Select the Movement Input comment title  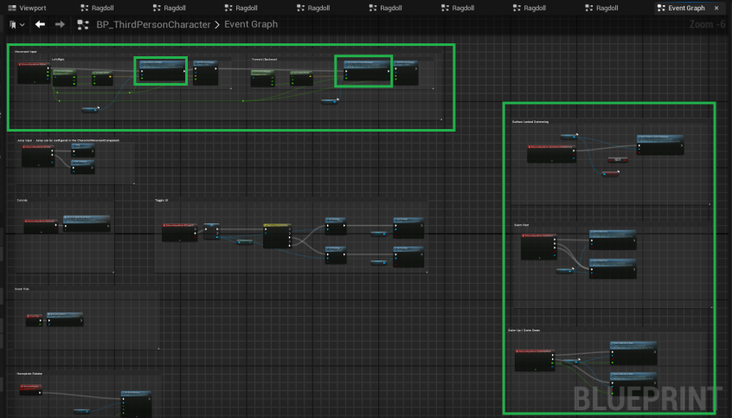coord(26,51)
